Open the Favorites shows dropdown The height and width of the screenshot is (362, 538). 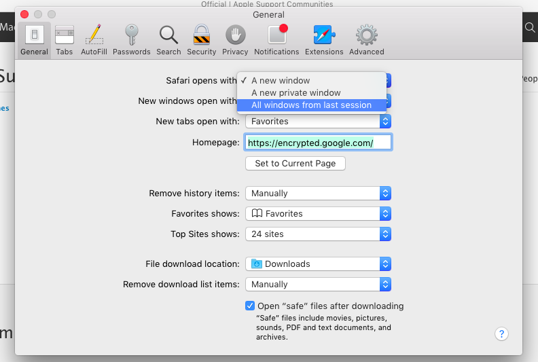tap(318, 214)
